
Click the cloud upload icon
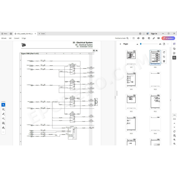tap(138, 38)
